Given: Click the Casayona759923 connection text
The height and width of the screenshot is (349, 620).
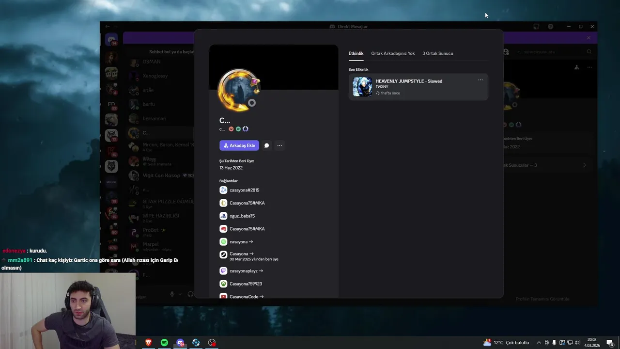Looking at the screenshot, I should [x=246, y=284].
